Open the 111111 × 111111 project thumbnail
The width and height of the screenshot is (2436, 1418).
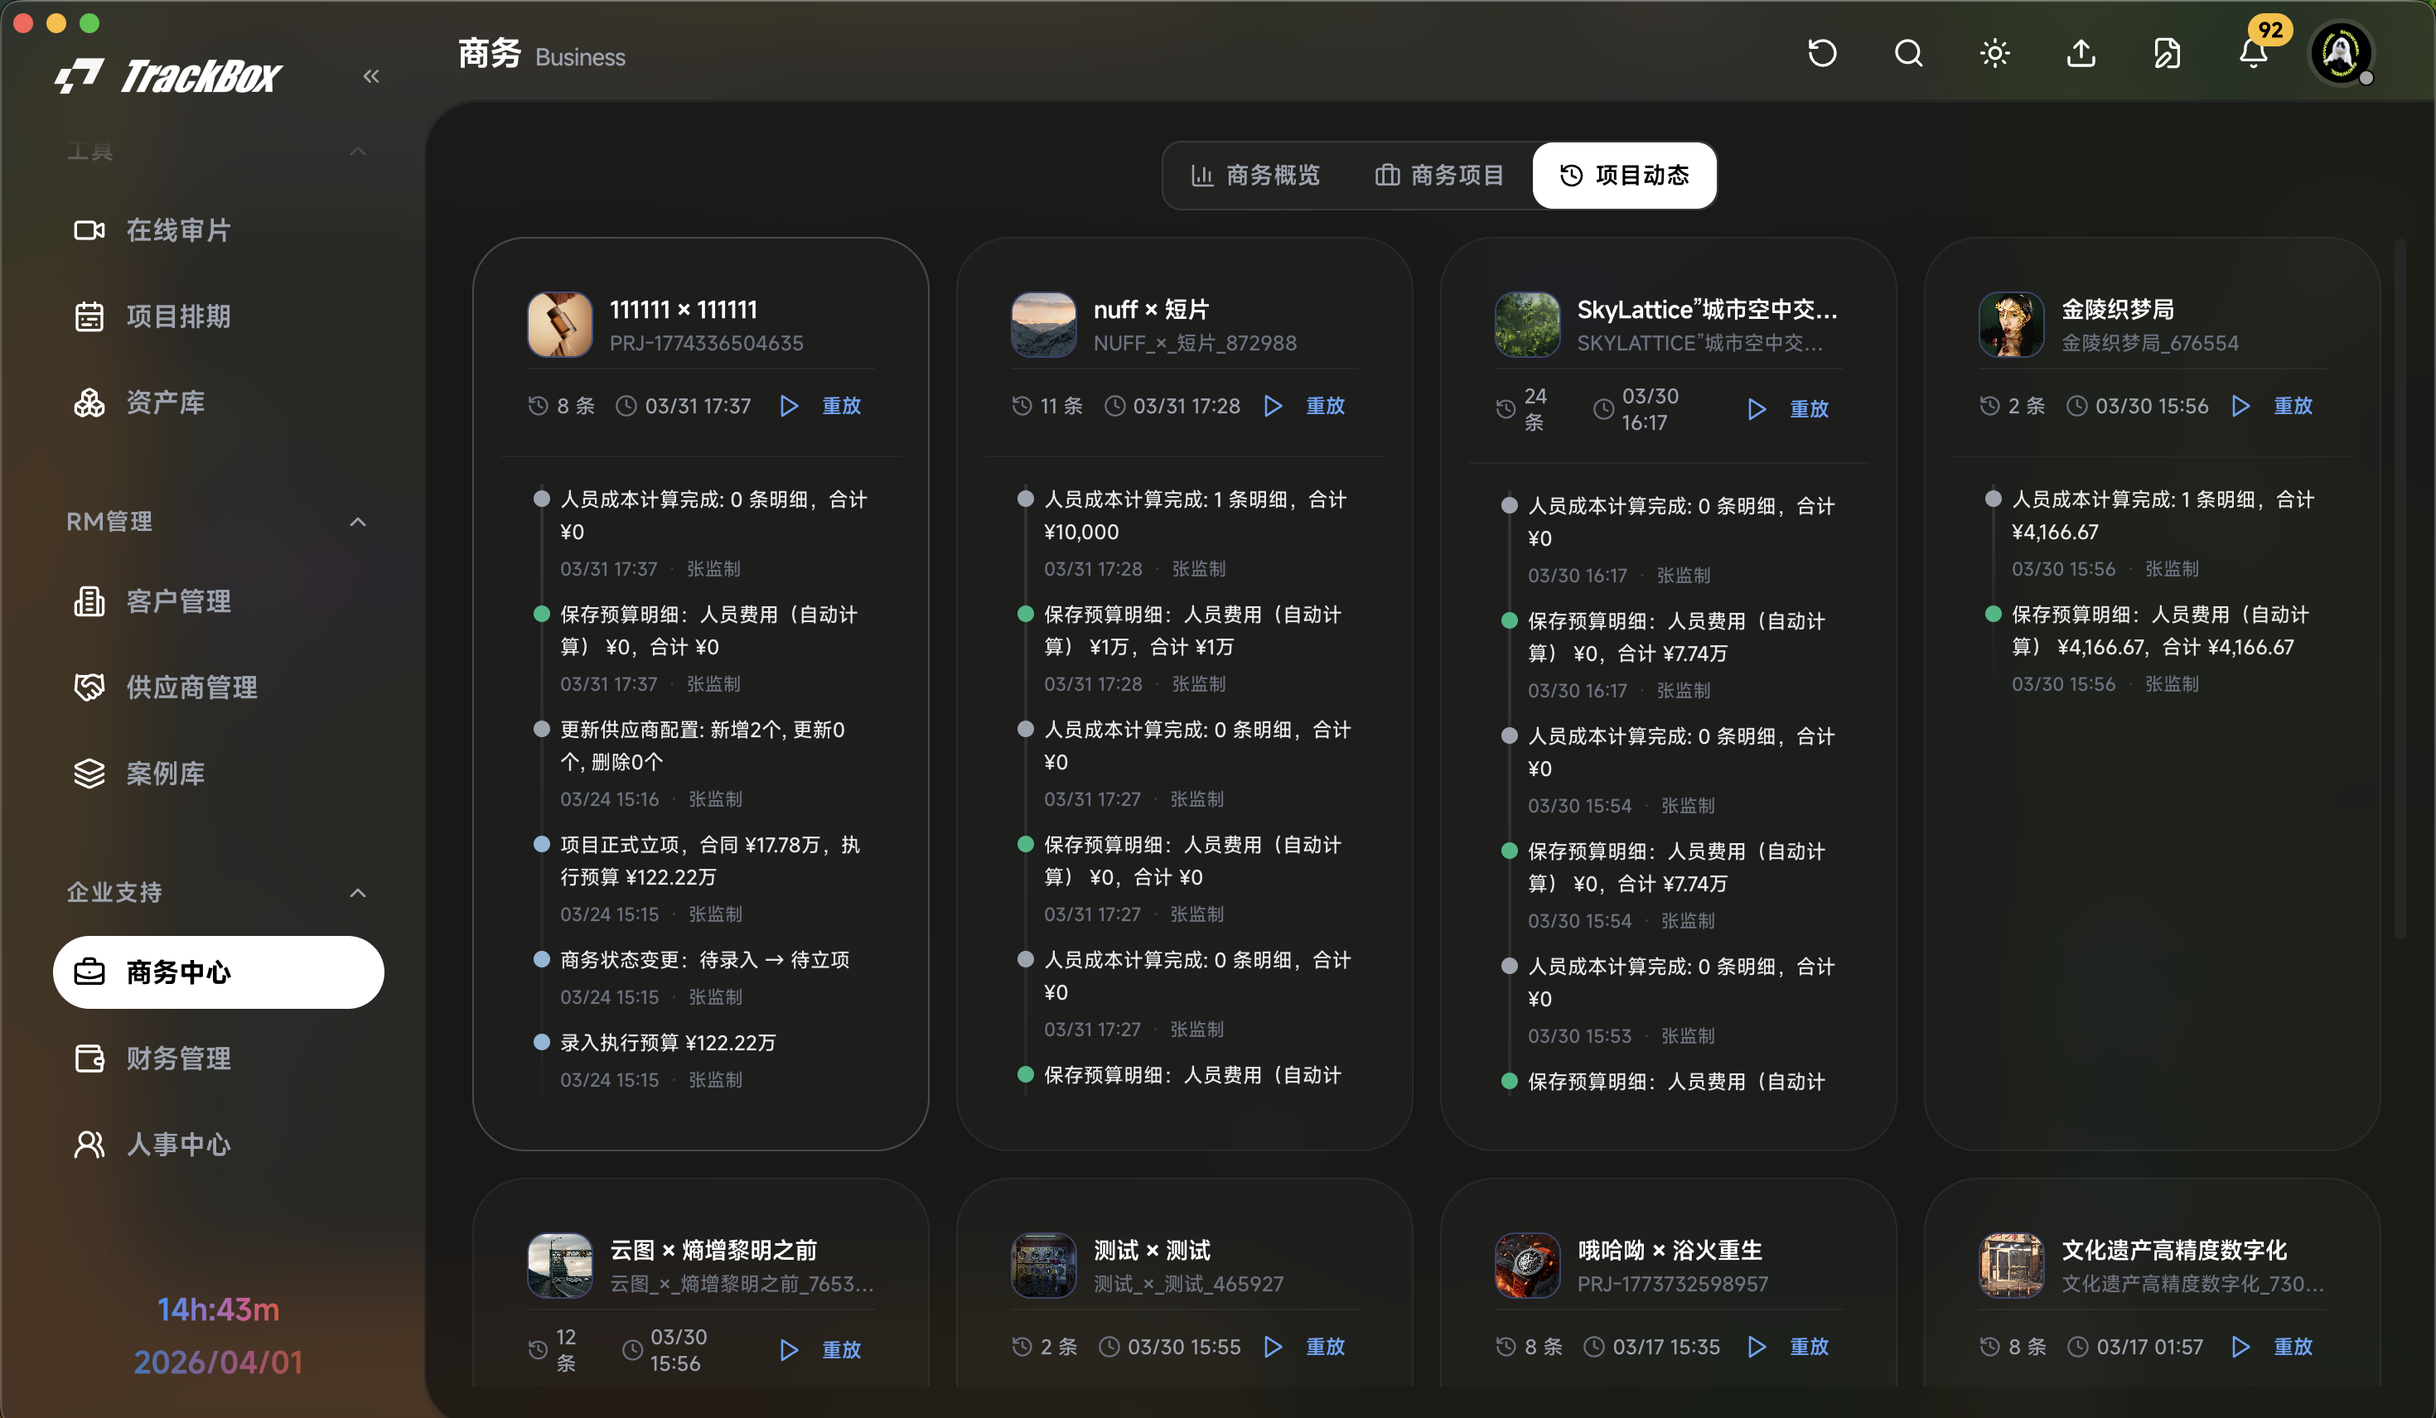pyautogui.click(x=560, y=325)
